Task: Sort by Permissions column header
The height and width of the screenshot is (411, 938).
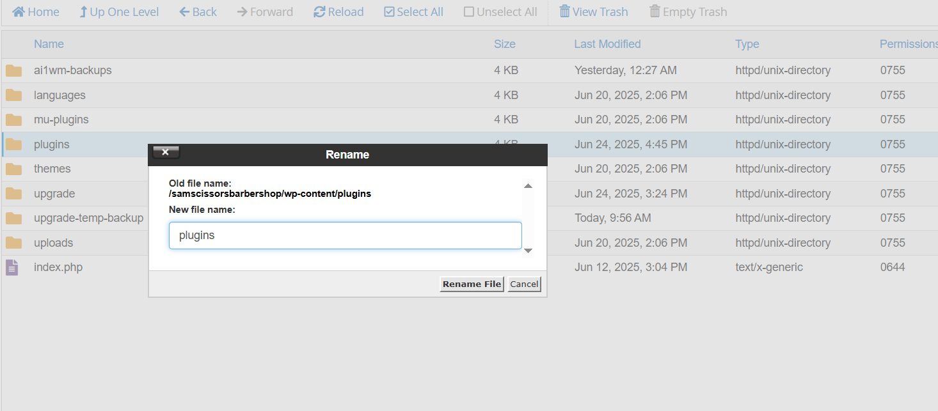Action: point(909,44)
